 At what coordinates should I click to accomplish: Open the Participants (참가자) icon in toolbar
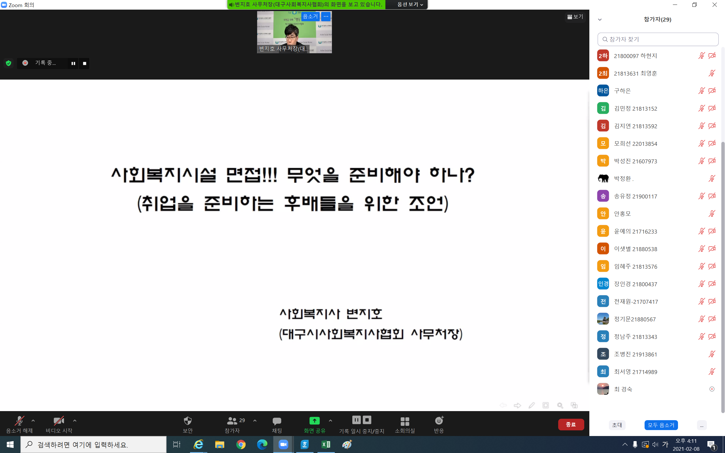(x=232, y=421)
